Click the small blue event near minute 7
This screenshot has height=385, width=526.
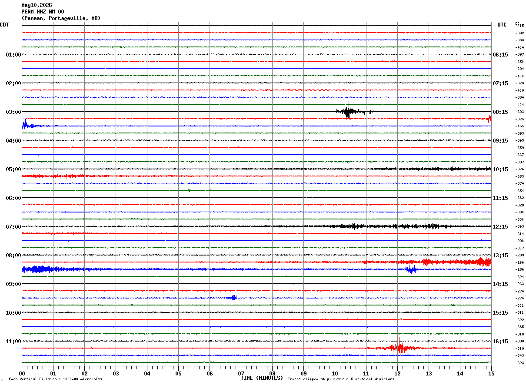click(232, 298)
